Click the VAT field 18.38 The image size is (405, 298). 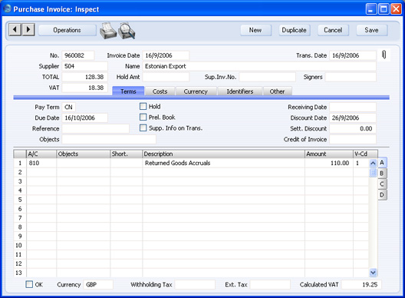(x=84, y=88)
